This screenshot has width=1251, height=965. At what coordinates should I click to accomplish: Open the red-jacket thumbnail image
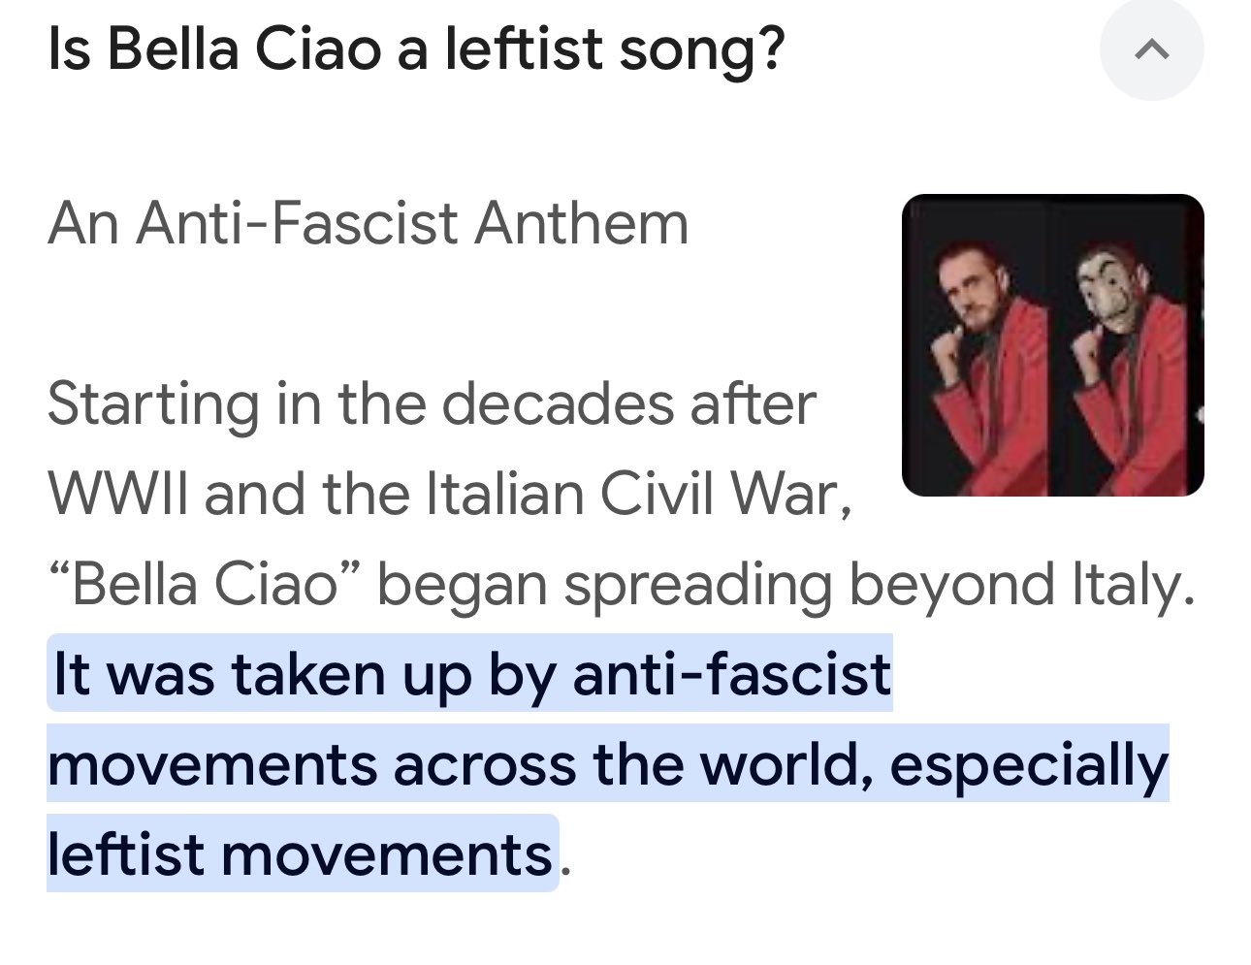pos(1052,345)
